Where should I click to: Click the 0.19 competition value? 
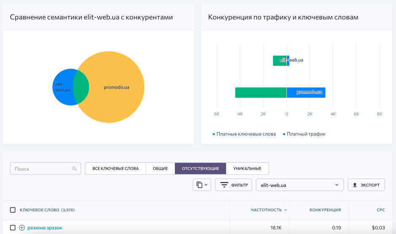pyautogui.click(x=337, y=228)
